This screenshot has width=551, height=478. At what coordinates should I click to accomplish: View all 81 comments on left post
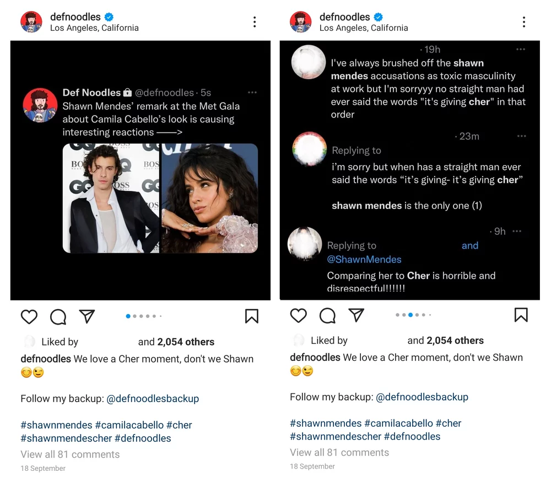pyautogui.click(x=70, y=454)
